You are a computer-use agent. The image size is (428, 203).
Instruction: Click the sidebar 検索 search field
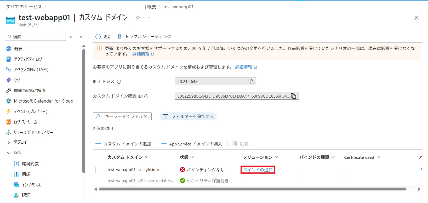(x=35, y=37)
